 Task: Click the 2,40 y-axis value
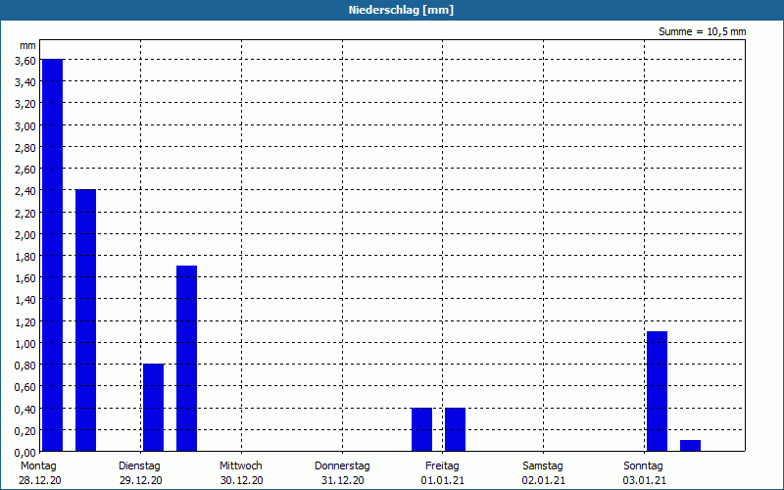[25, 191]
